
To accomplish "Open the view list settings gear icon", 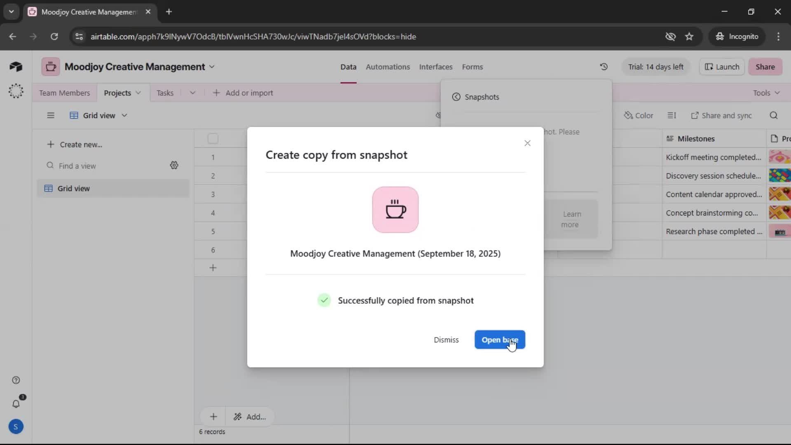I will point(174,165).
